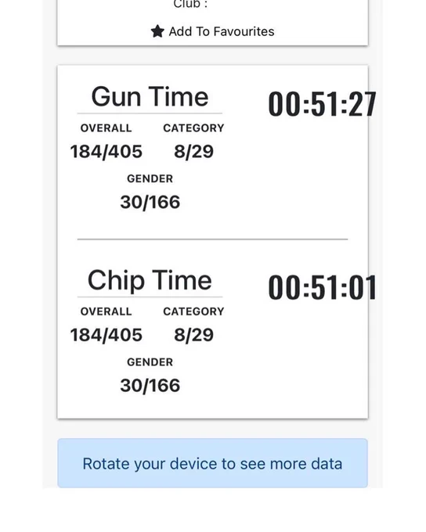Image resolution: width=426 pixels, height=532 pixels.
Task: Click the Chip Time value 00:51:01
Action: [322, 288]
